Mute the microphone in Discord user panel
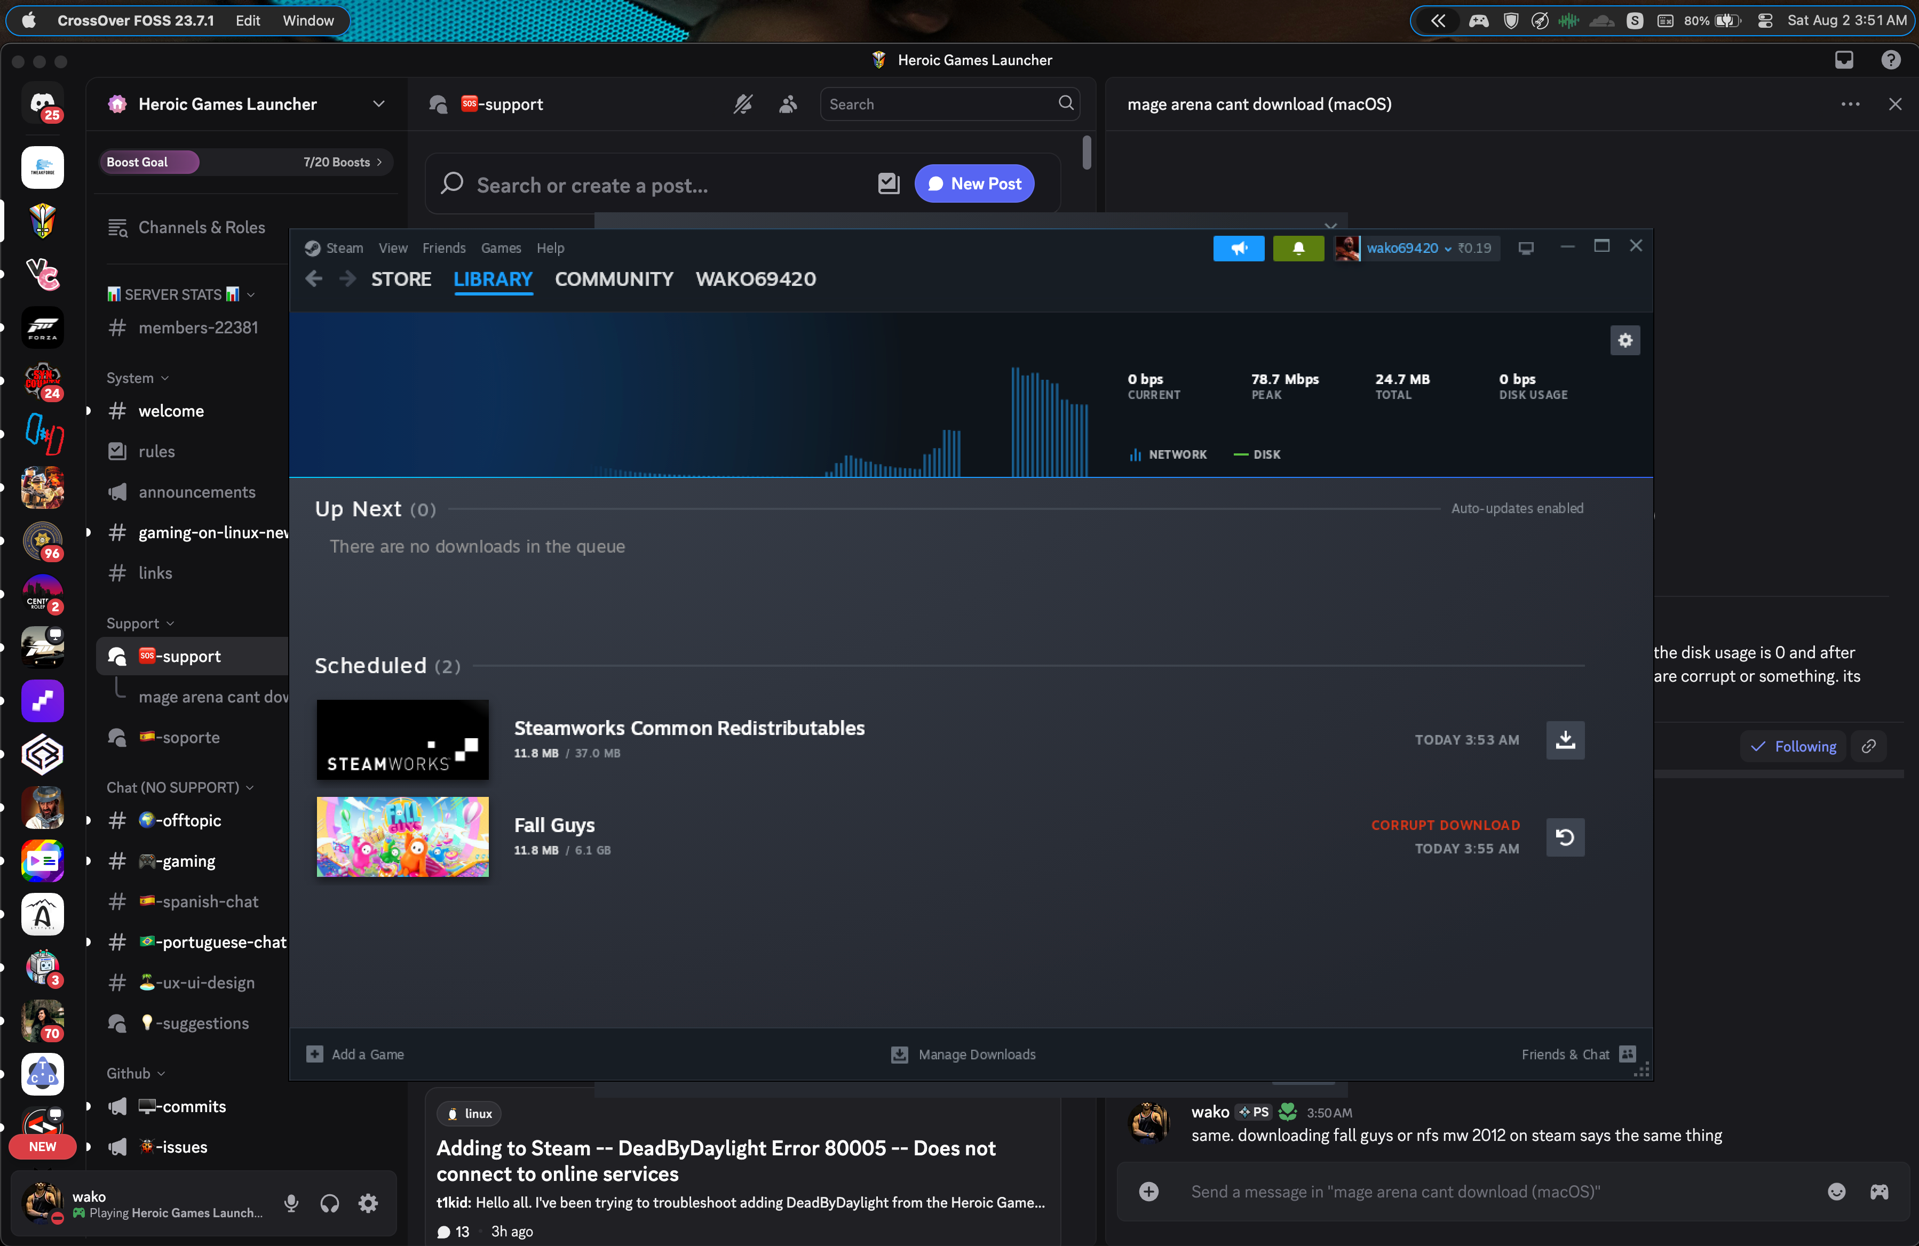The height and width of the screenshot is (1246, 1919). (291, 1203)
